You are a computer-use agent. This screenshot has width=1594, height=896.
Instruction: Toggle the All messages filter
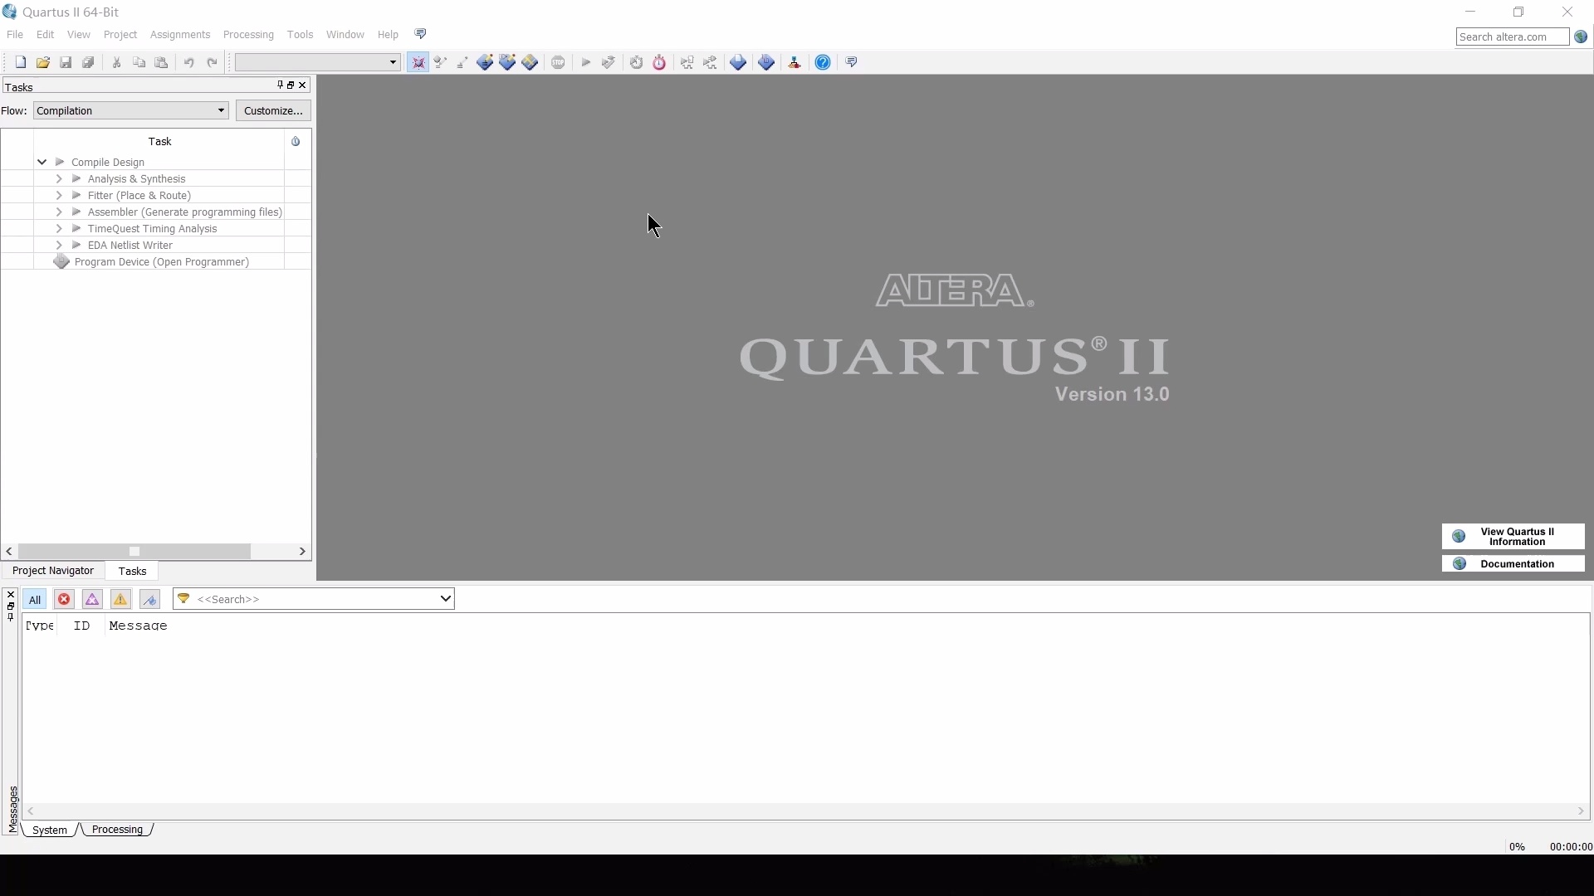[35, 600]
